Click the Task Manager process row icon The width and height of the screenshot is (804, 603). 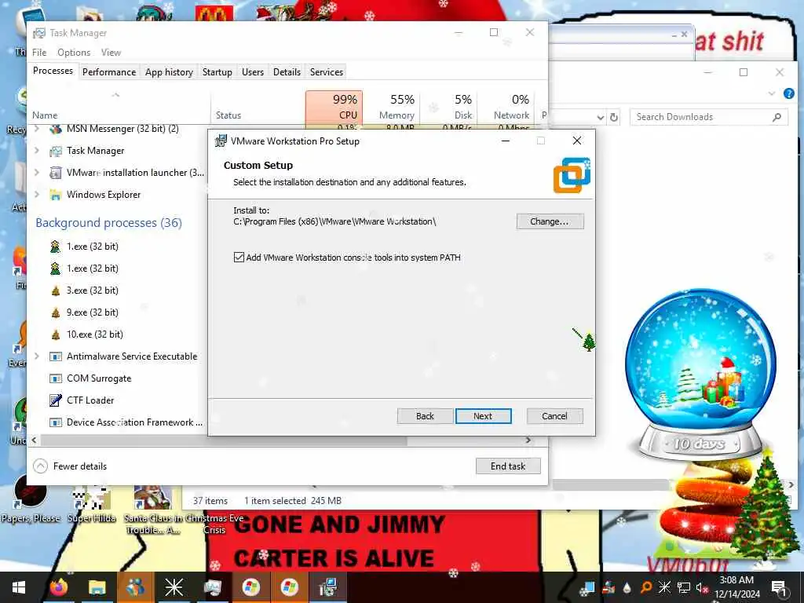56,151
